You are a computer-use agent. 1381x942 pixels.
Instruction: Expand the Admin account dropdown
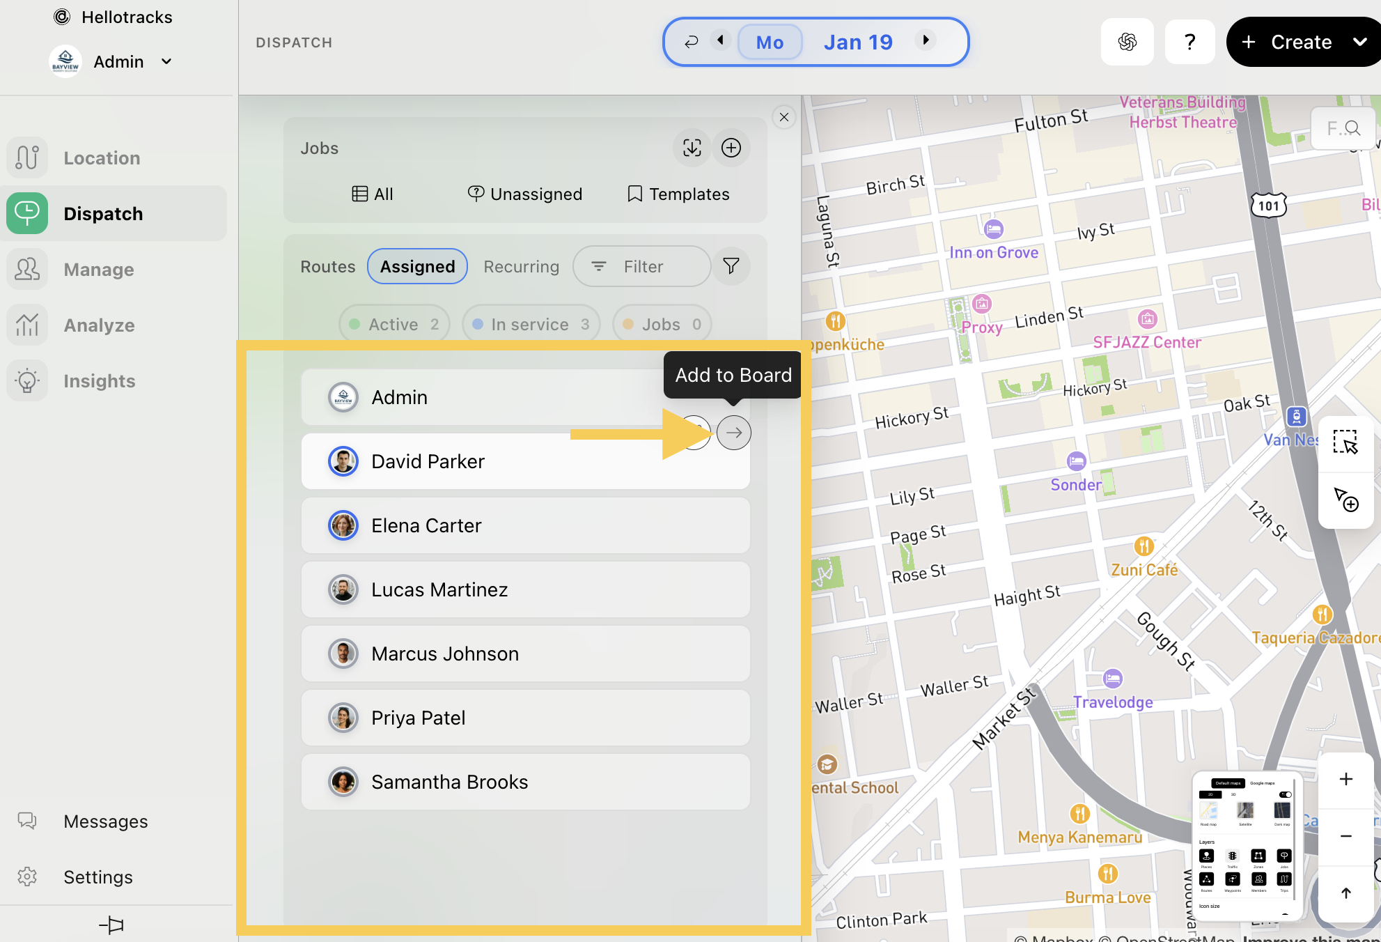(166, 61)
